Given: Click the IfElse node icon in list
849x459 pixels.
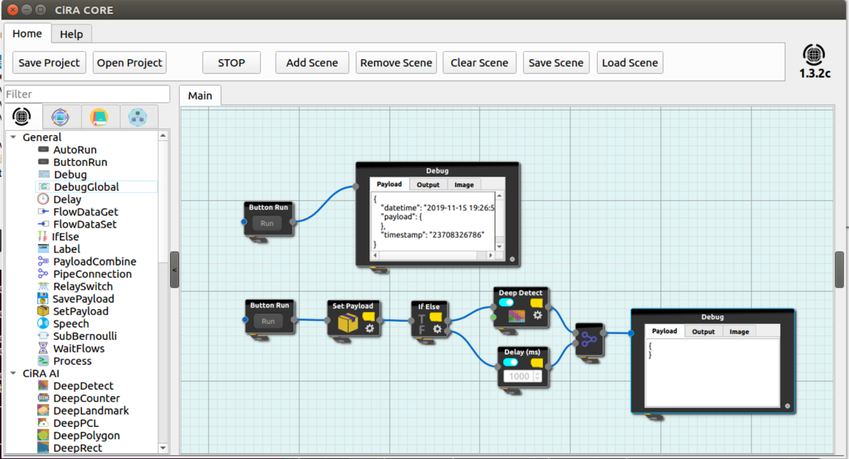Looking at the screenshot, I should pyautogui.click(x=42, y=237).
